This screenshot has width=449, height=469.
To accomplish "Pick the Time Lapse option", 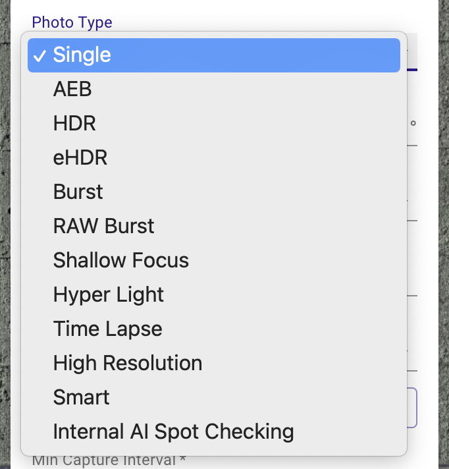I will click(214, 329).
